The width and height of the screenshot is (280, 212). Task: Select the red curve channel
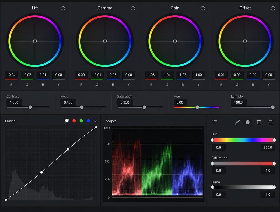pyautogui.click(x=74, y=121)
